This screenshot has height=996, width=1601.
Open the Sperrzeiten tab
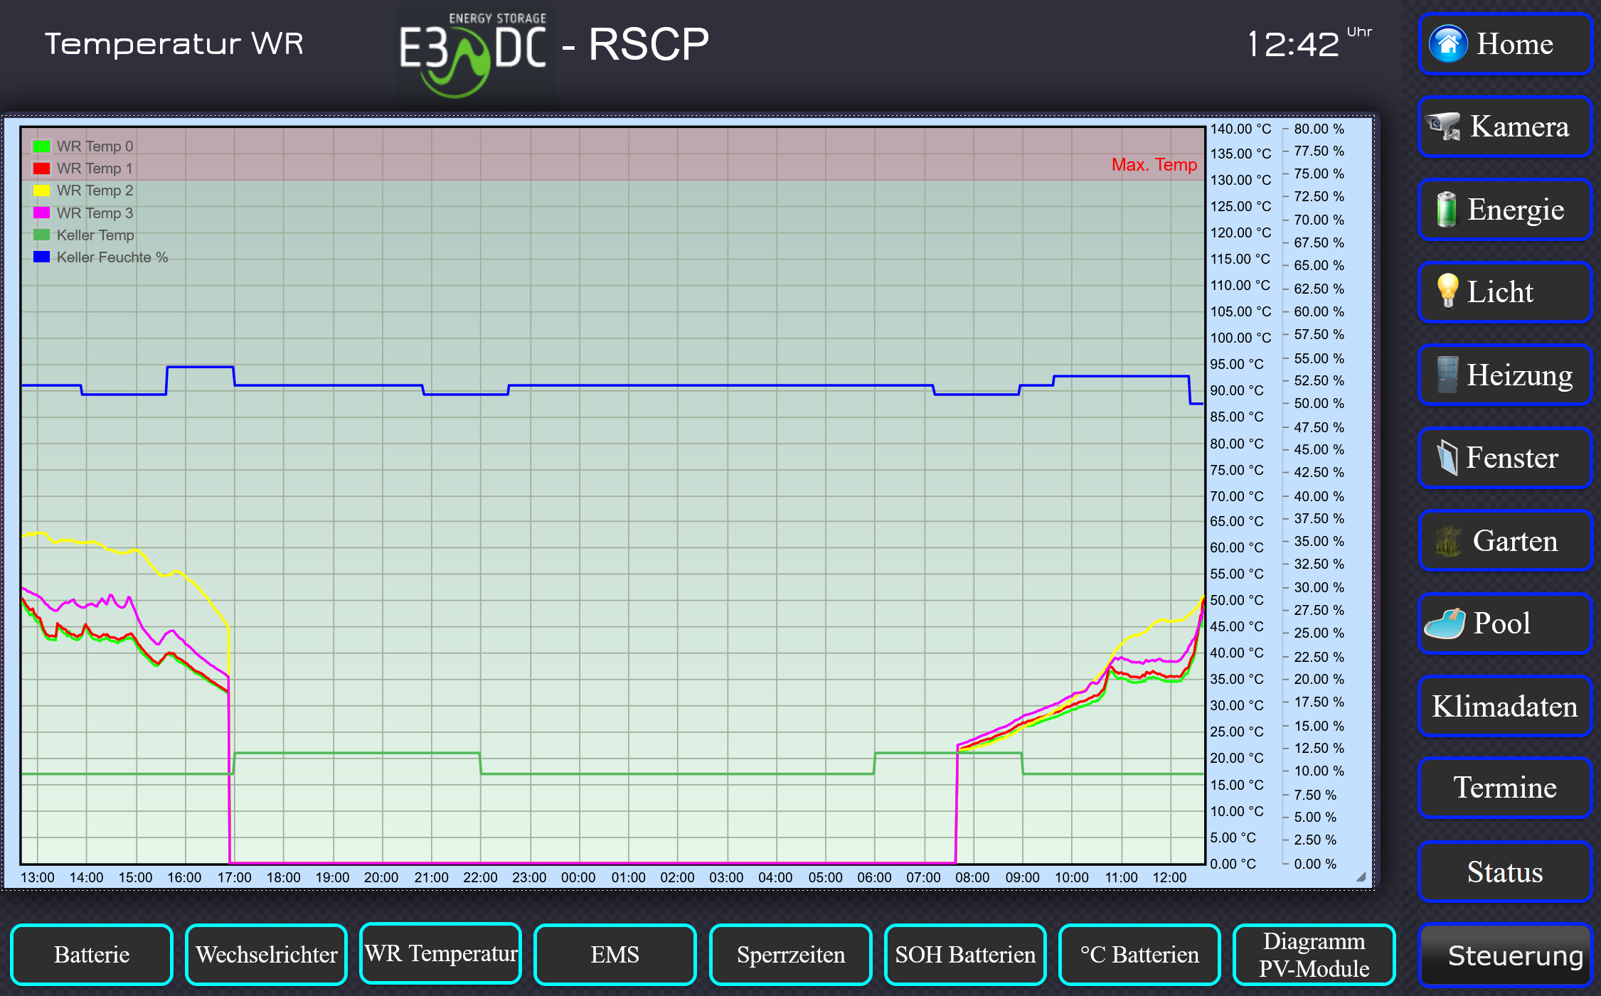coord(791,955)
